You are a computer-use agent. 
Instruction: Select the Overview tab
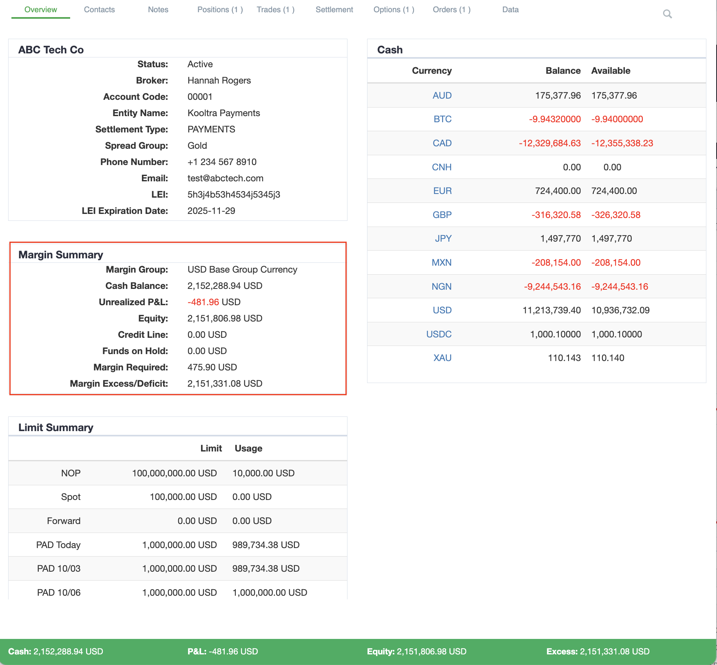click(x=40, y=10)
